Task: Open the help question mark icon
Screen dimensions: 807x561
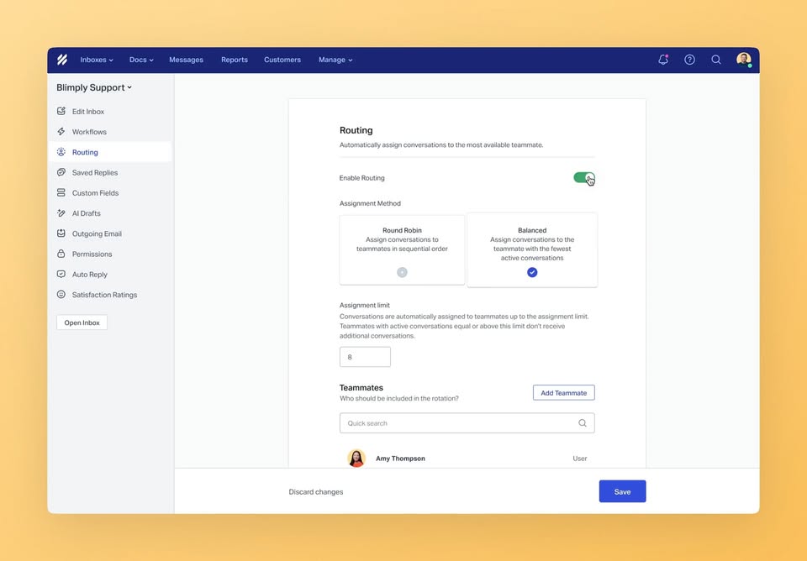Action: click(689, 60)
